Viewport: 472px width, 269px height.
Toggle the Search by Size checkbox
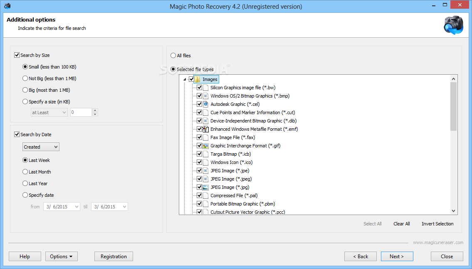pyautogui.click(x=17, y=55)
